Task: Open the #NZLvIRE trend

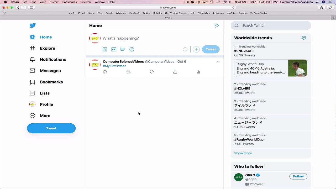Action: coord(242,88)
